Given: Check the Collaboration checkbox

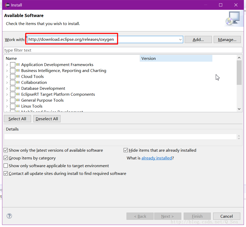Looking at the screenshot, I should coord(13,83).
